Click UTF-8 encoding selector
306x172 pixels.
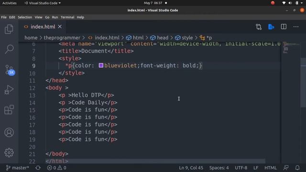(241, 168)
